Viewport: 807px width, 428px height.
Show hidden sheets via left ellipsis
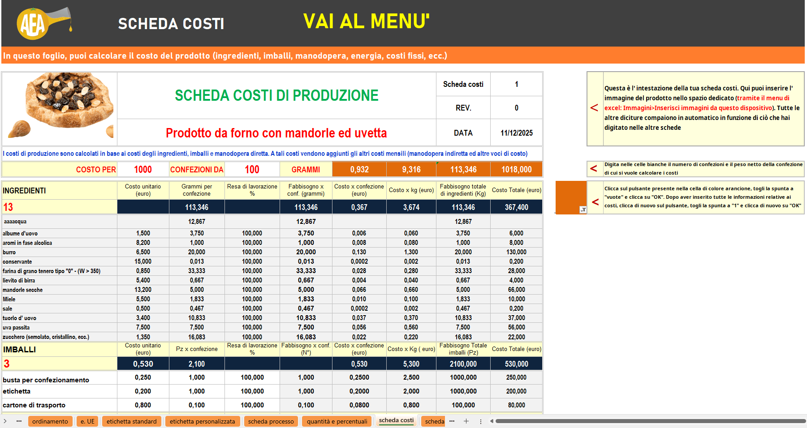(x=19, y=421)
